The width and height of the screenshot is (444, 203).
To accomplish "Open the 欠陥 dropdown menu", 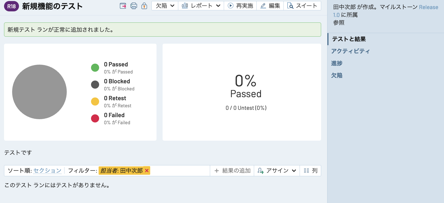I will tap(165, 6).
